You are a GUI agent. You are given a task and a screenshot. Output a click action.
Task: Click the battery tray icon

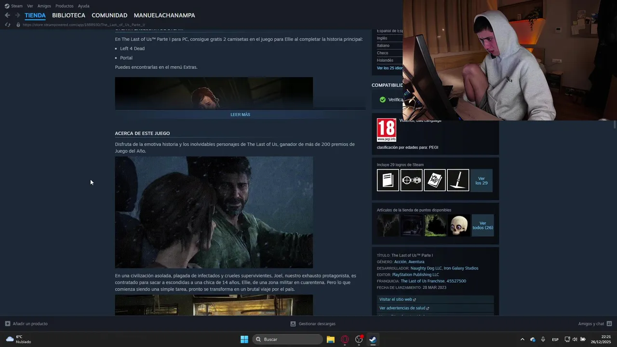[x=583, y=339]
